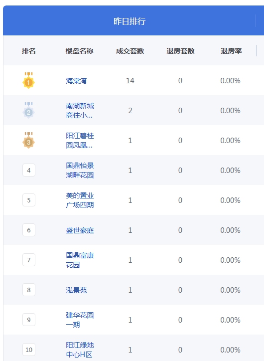Select the rank 5 number badge
Viewport: 264px width, 361px height.
pos(29,200)
